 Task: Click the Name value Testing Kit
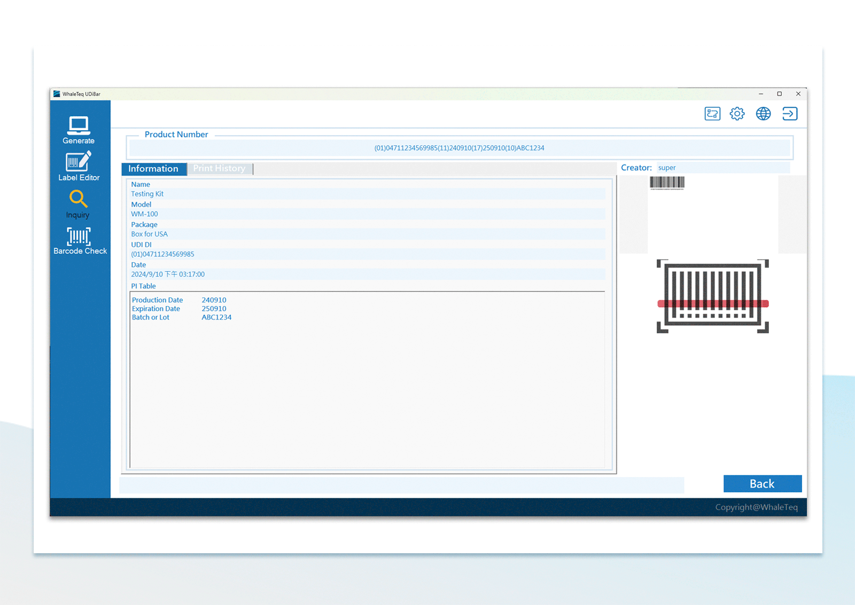(368, 194)
